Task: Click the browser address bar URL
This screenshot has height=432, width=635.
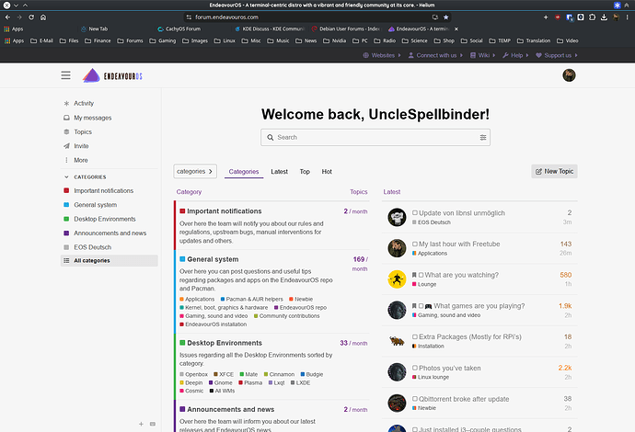Action: click(226, 17)
